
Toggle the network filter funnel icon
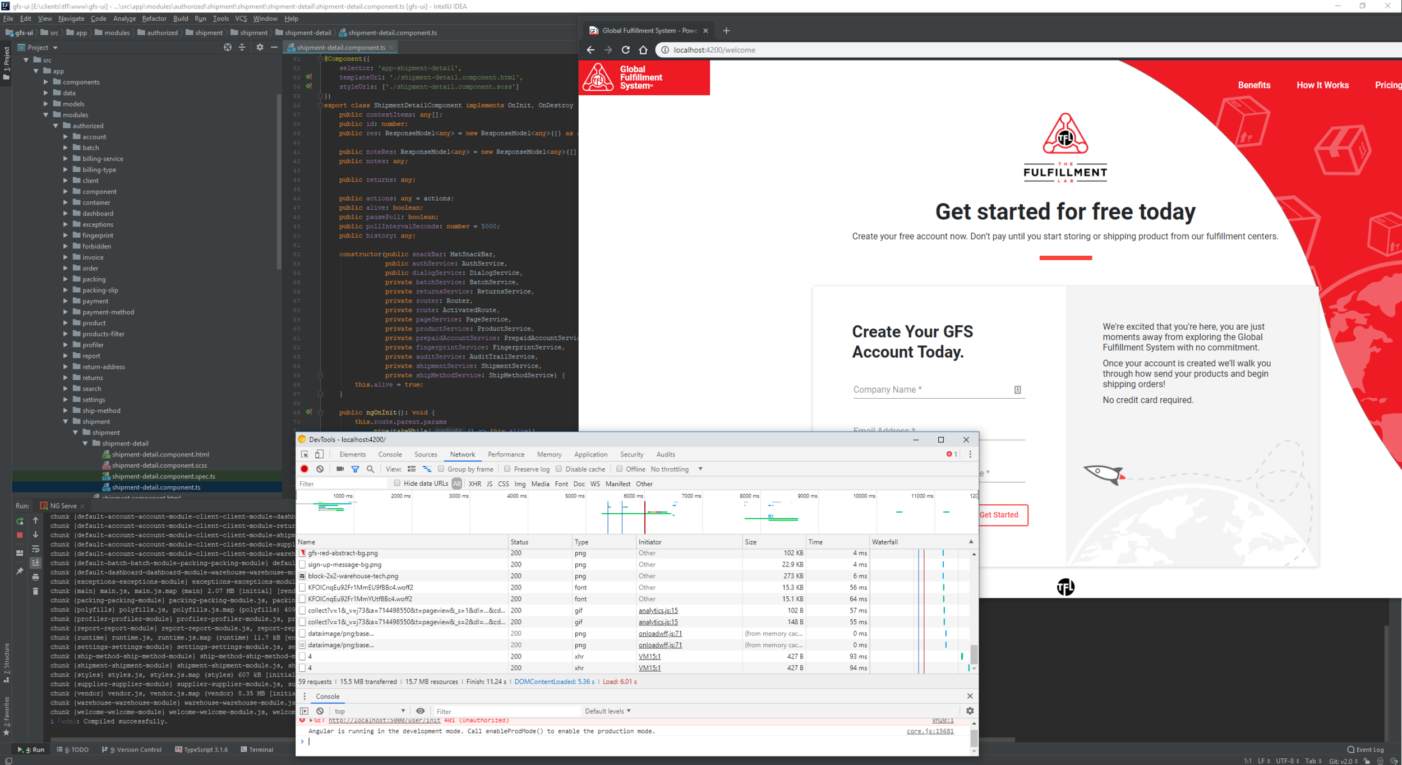[x=355, y=469]
